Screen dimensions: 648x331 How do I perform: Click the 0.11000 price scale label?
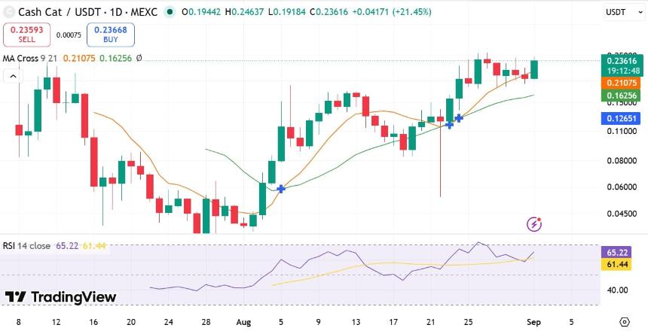[x=622, y=131]
